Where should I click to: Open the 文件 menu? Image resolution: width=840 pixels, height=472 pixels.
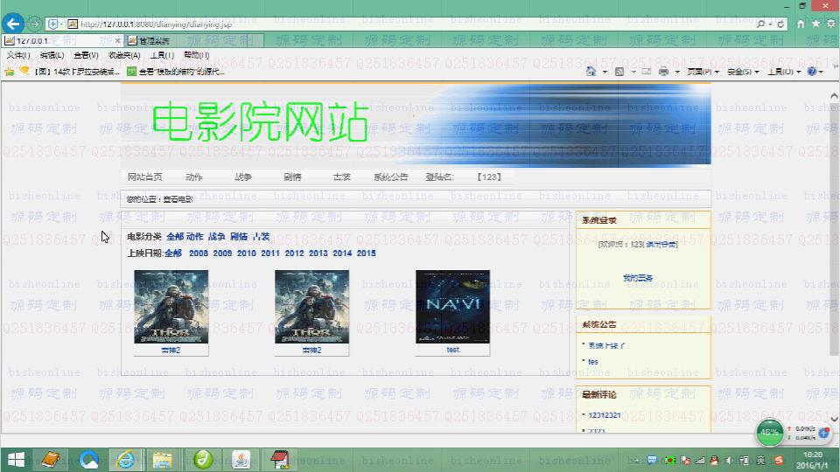click(17, 55)
